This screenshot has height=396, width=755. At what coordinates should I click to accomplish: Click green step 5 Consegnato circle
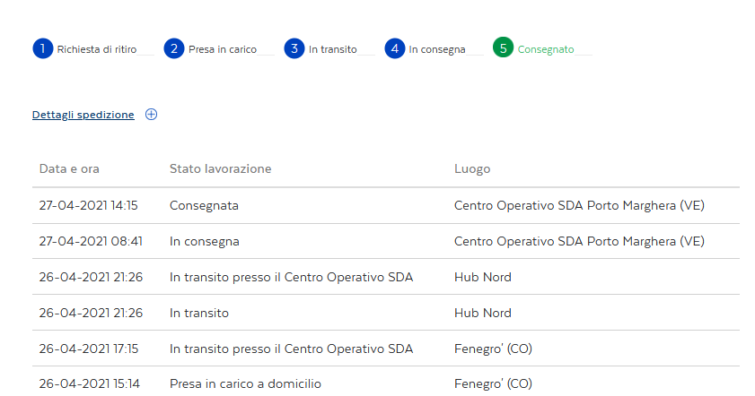coord(503,47)
